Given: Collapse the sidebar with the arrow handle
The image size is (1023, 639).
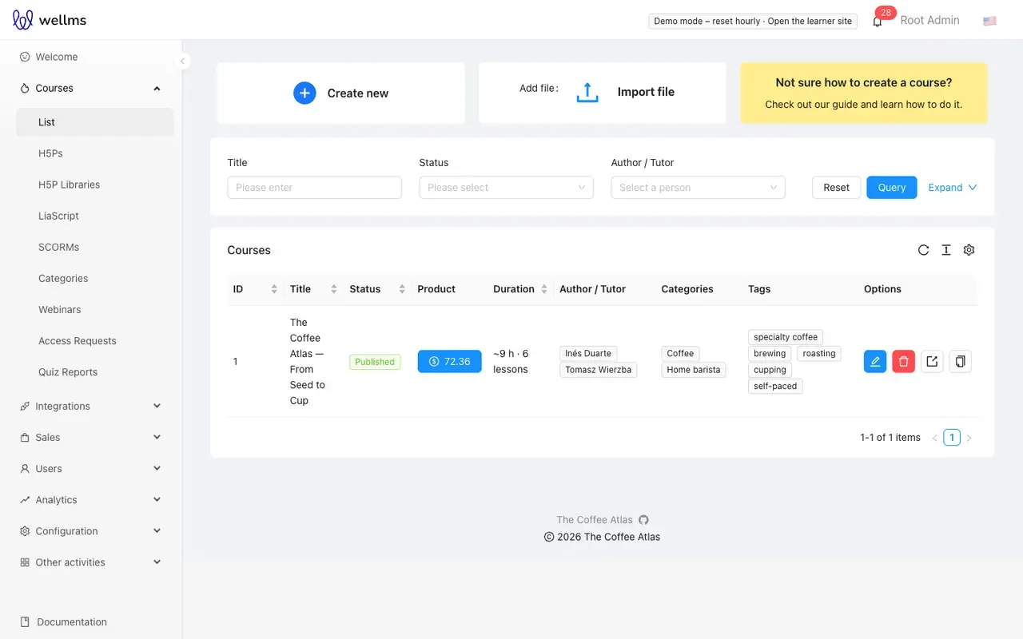Looking at the screenshot, I should click(182, 61).
